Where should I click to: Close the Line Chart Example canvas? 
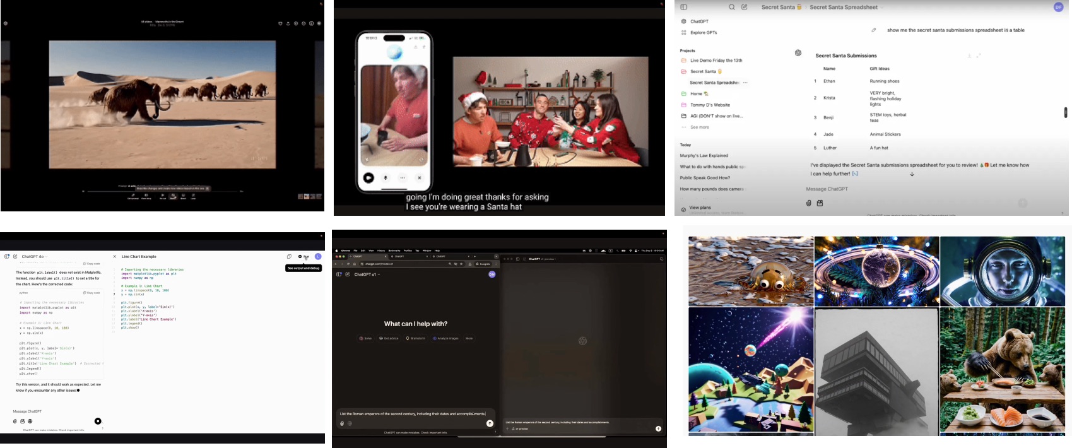coord(114,257)
